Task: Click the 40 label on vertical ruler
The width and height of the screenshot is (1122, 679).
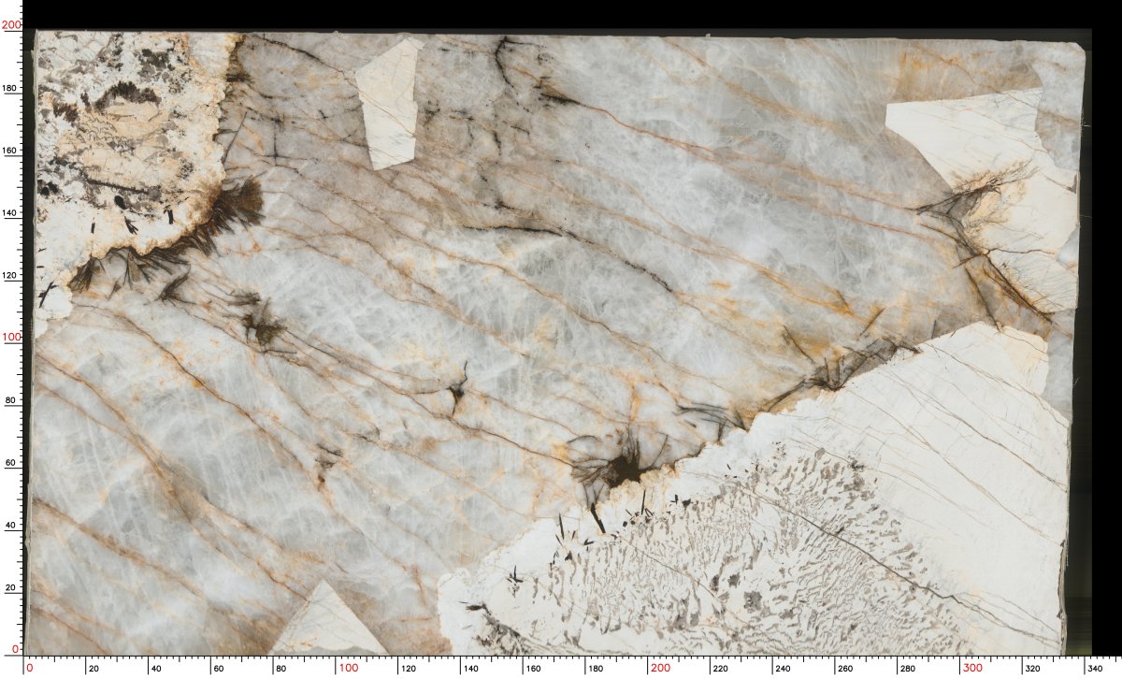Action: pos(12,525)
